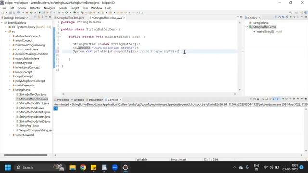Switch to the Javadoc tab
Viewport: 308px width, 173px height.
click(x=79, y=100)
